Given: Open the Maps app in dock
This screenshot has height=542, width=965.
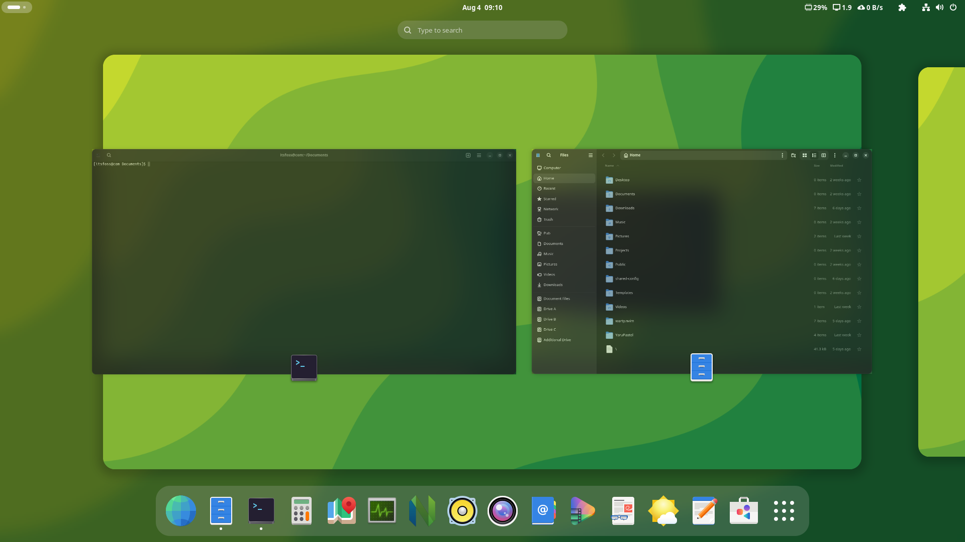Looking at the screenshot, I should [342, 511].
